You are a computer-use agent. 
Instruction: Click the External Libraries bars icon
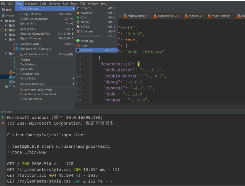[x=6, y=86]
